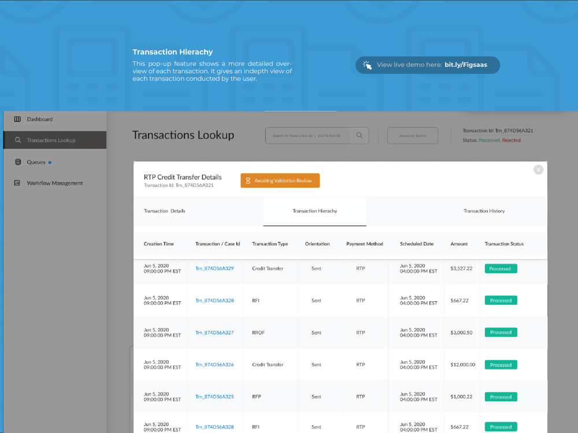The width and height of the screenshot is (578, 433).
Task: Click Advanced Search button
Action: [x=413, y=136]
